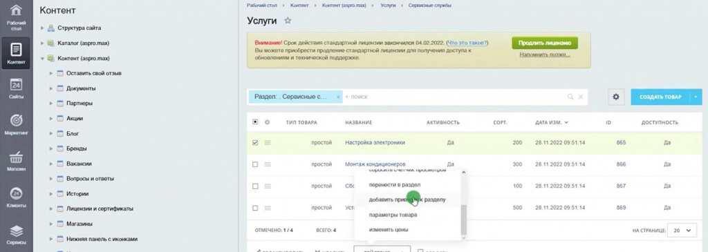Open list settings gear button
Viewport: 708px width, 252px height.
[x=616, y=97]
